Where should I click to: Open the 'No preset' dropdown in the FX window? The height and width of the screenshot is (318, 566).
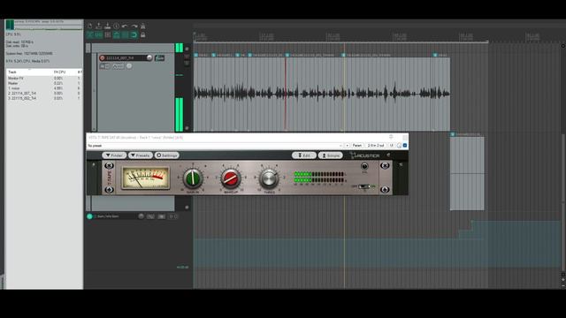pyautogui.click(x=215, y=145)
